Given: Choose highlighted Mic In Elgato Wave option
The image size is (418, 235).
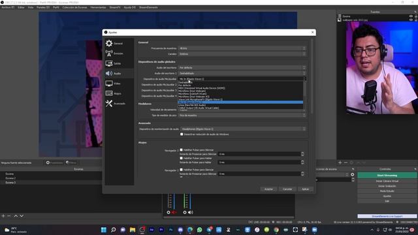Looking at the screenshot, I should pos(240,102).
